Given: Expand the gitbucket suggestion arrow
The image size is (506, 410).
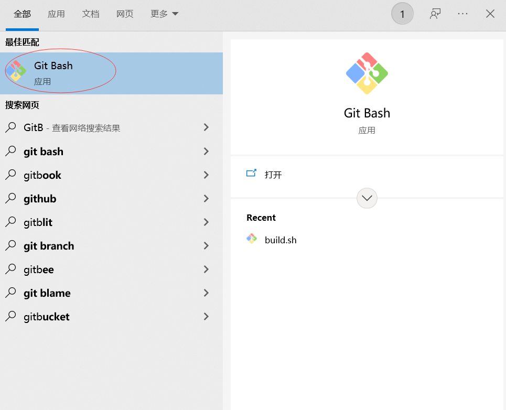Looking at the screenshot, I should [x=206, y=317].
